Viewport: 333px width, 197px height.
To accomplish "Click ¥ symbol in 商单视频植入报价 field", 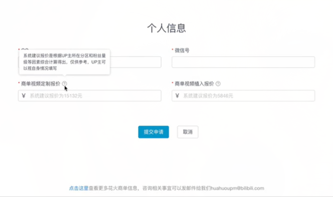I will point(177,96).
